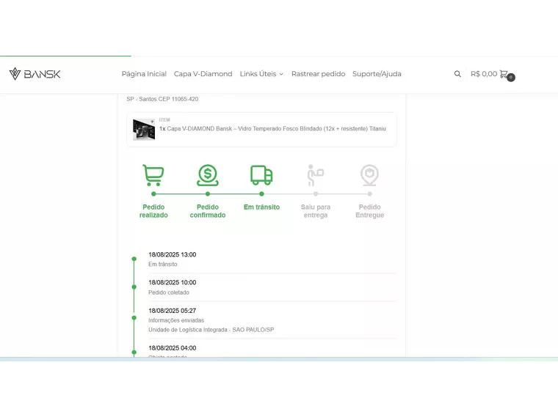Viewport: 558px width, 417px height.
Task: Open the search magnifier icon
Action: coord(457,74)
